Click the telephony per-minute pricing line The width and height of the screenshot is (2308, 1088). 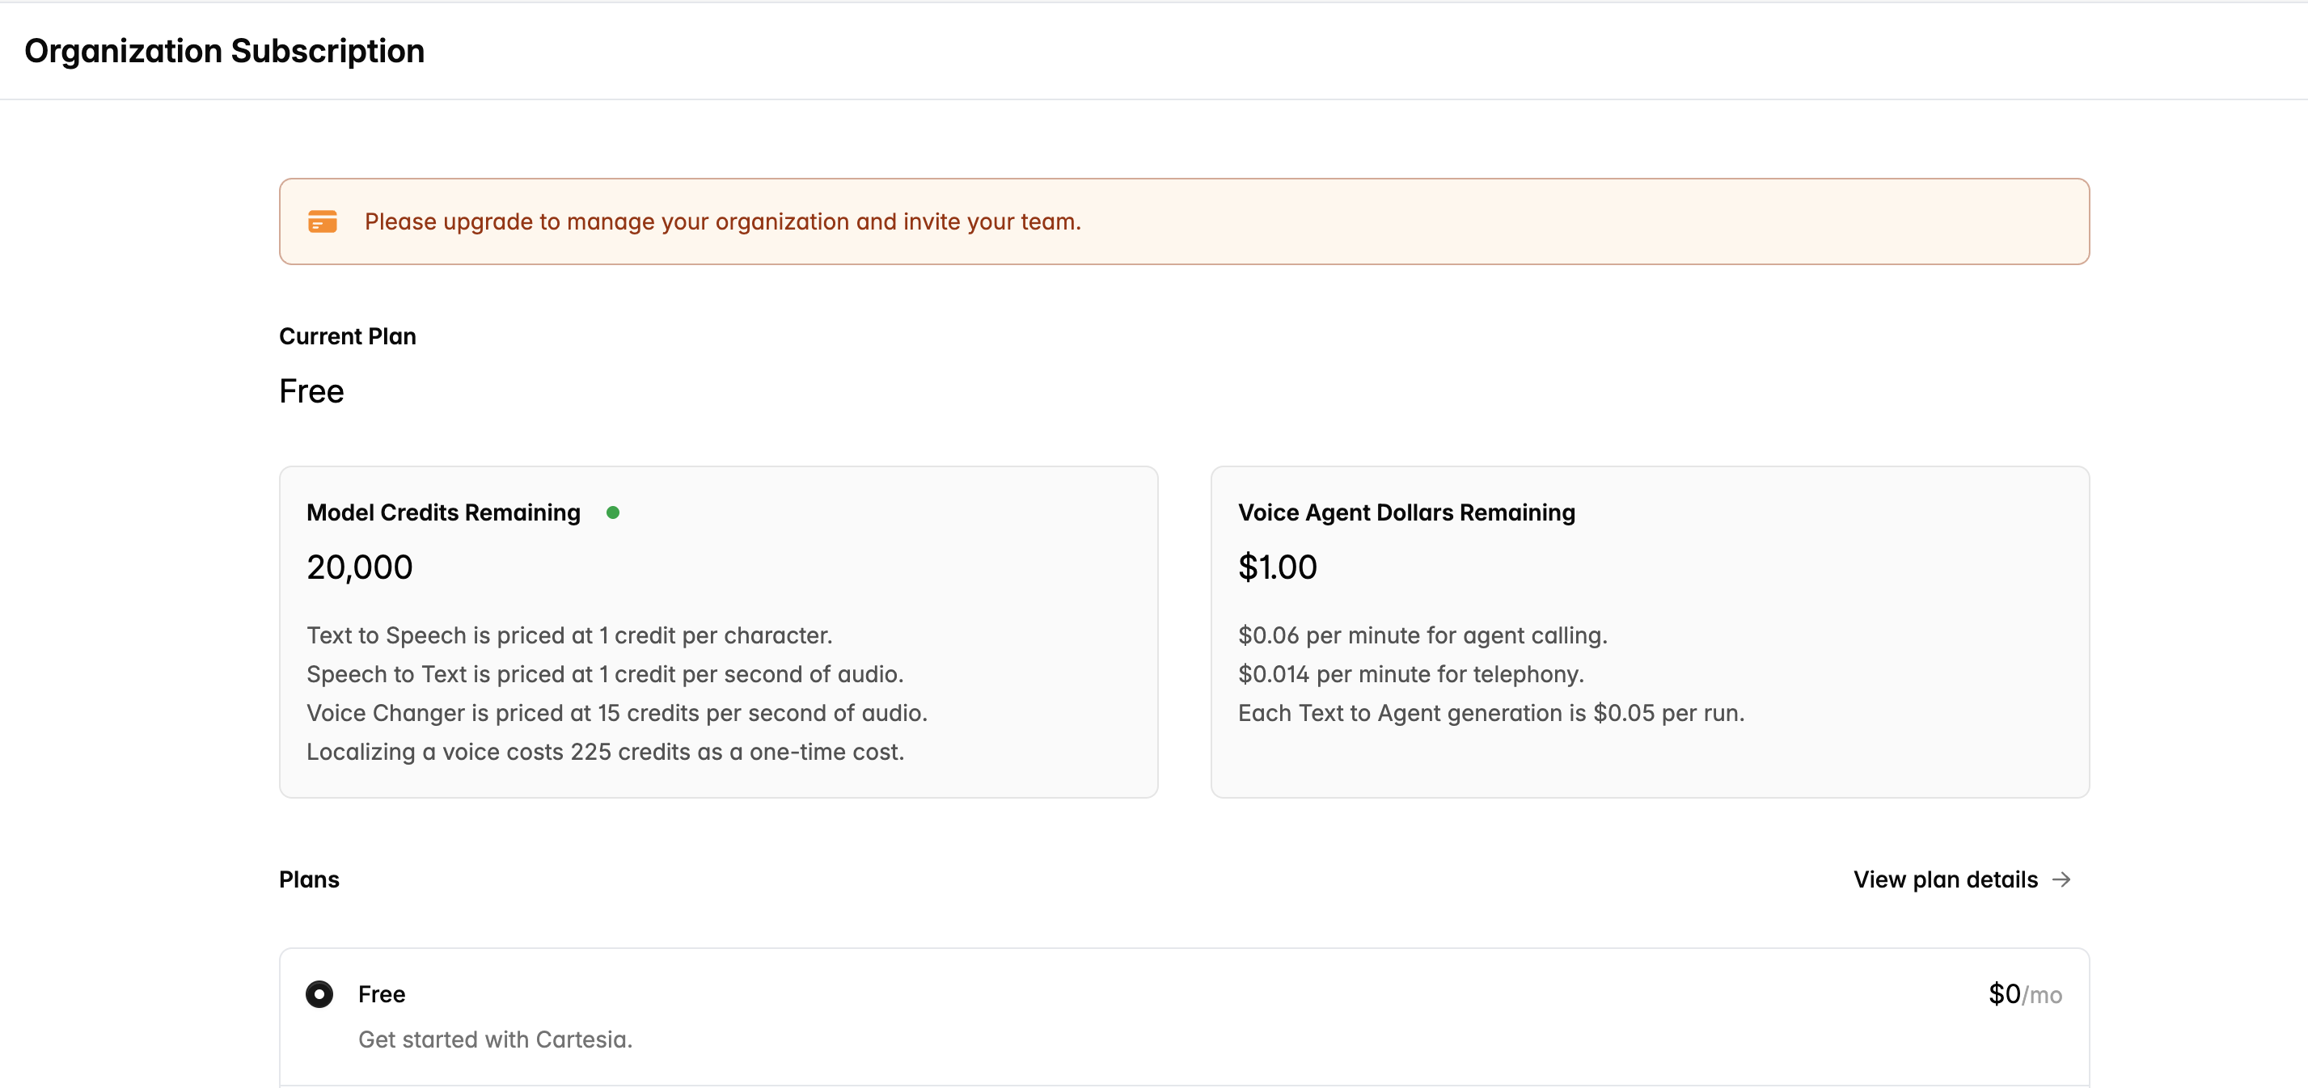click(1410, 673)
